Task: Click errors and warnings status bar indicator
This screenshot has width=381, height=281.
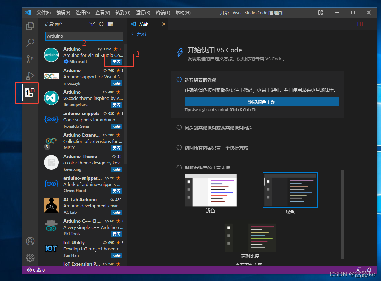Action: click(36, 270)
